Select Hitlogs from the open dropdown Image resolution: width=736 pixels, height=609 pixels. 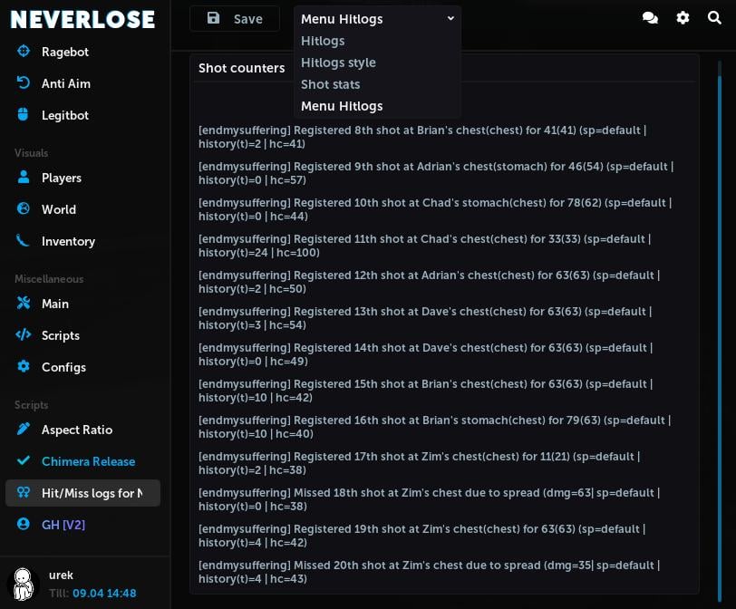pos(323,41)
